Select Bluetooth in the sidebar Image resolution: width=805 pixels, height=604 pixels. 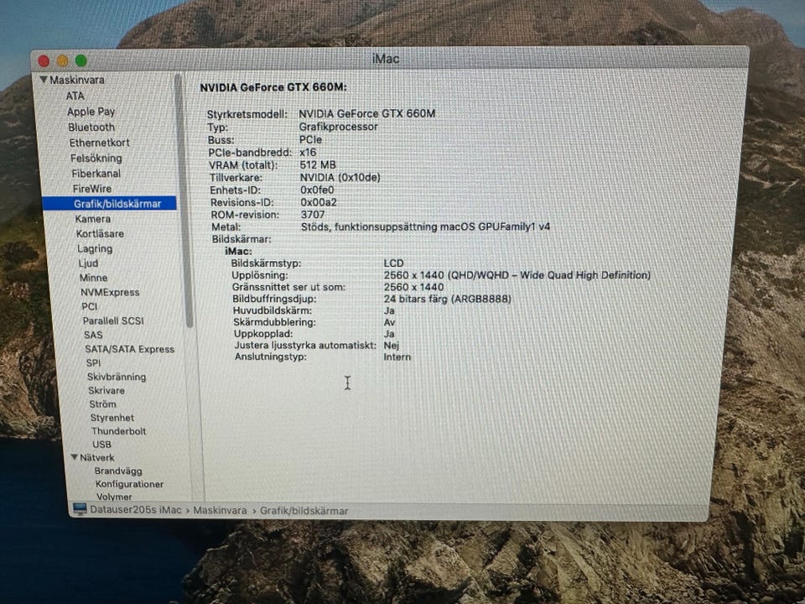pos(91,127)
